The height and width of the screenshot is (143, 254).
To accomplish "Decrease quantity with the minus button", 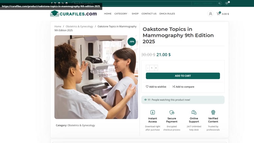I will coord(148,68).
